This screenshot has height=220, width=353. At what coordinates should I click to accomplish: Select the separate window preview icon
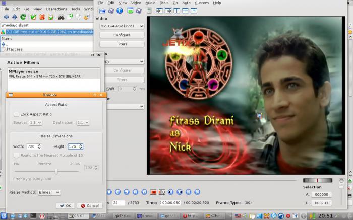(194, 11)
